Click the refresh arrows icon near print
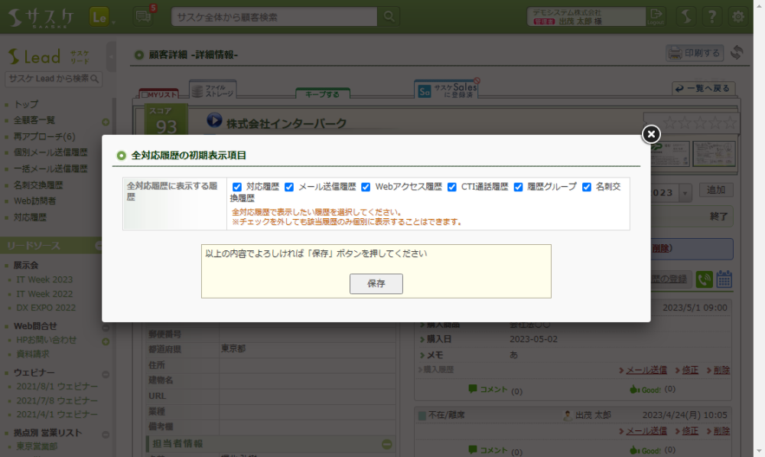 point(737,52)
